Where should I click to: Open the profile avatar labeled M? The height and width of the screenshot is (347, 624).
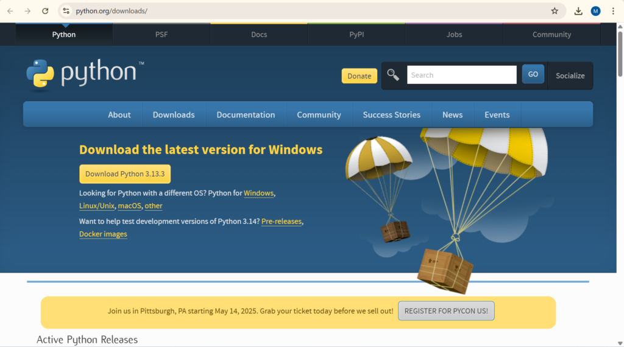click(595, 11)
